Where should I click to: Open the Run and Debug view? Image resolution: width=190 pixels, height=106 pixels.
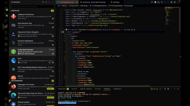(x=6, y=21)
